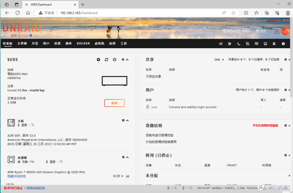Image resolution: width=293 pixels, height=193 pixels.
Task: Open SER5 panel settings gear
Action: click(123, 60)
